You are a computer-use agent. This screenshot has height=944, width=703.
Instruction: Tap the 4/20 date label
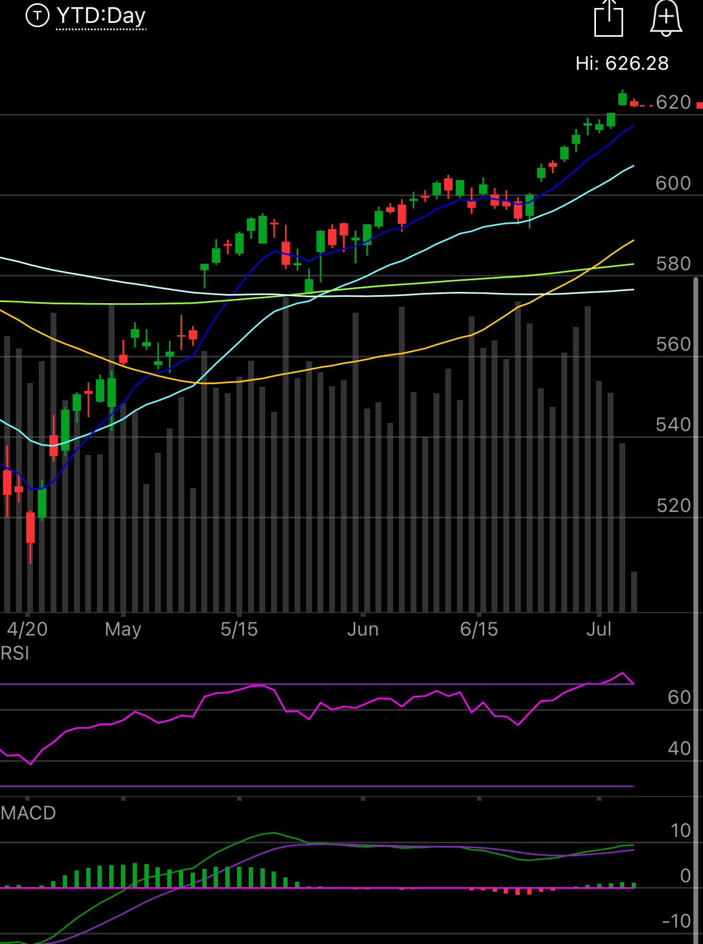coord(27,629)
